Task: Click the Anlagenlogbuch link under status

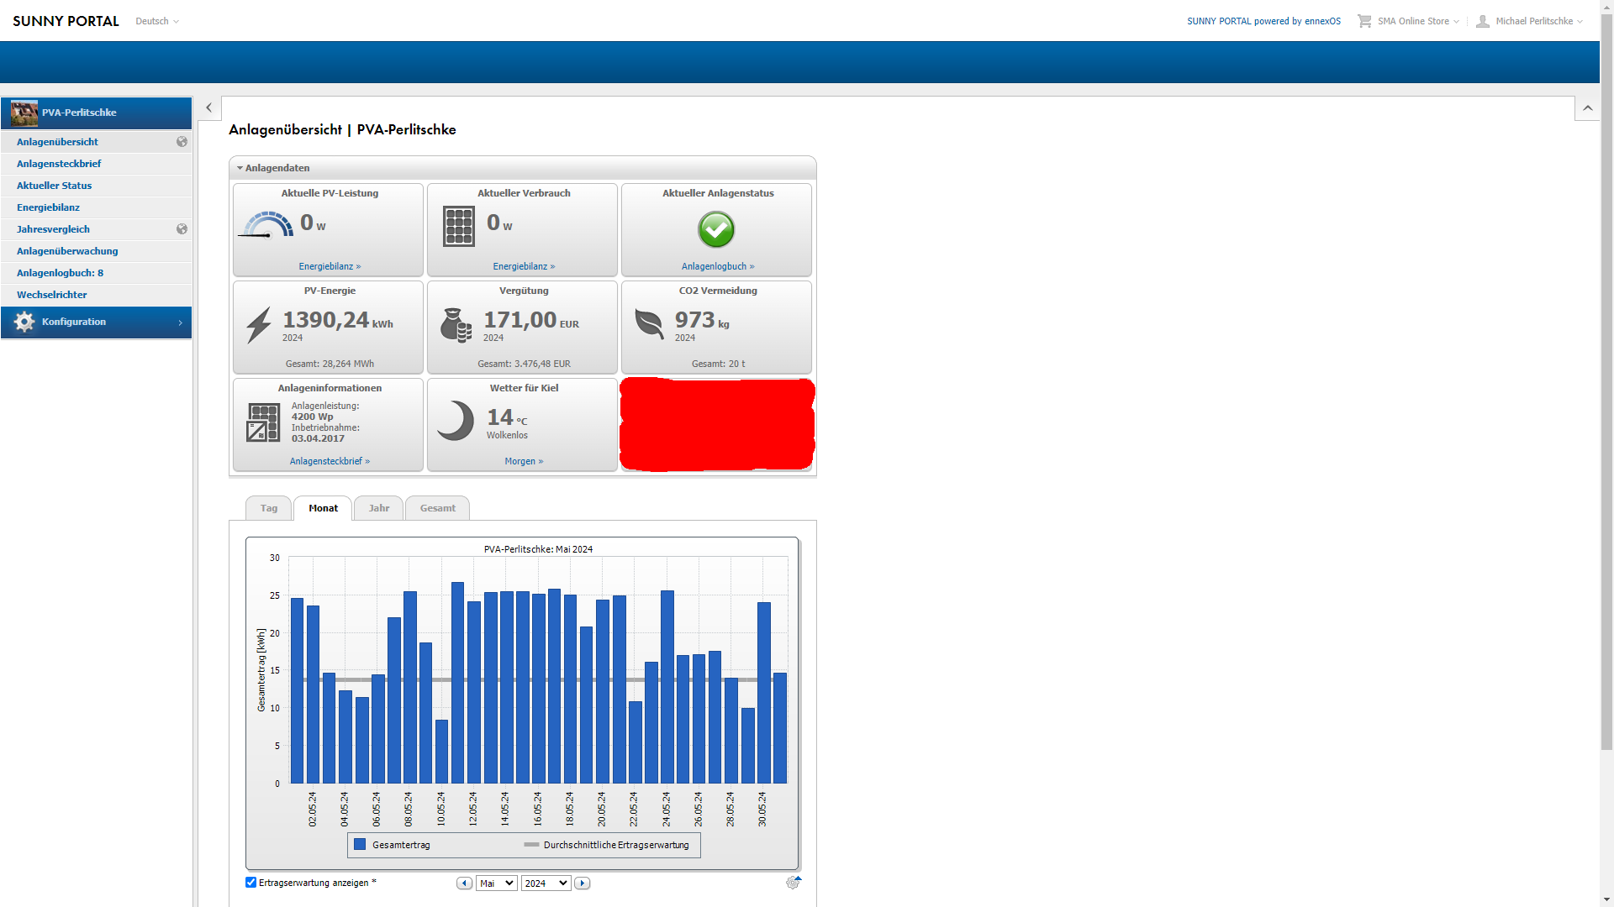Action: [717, 266]
